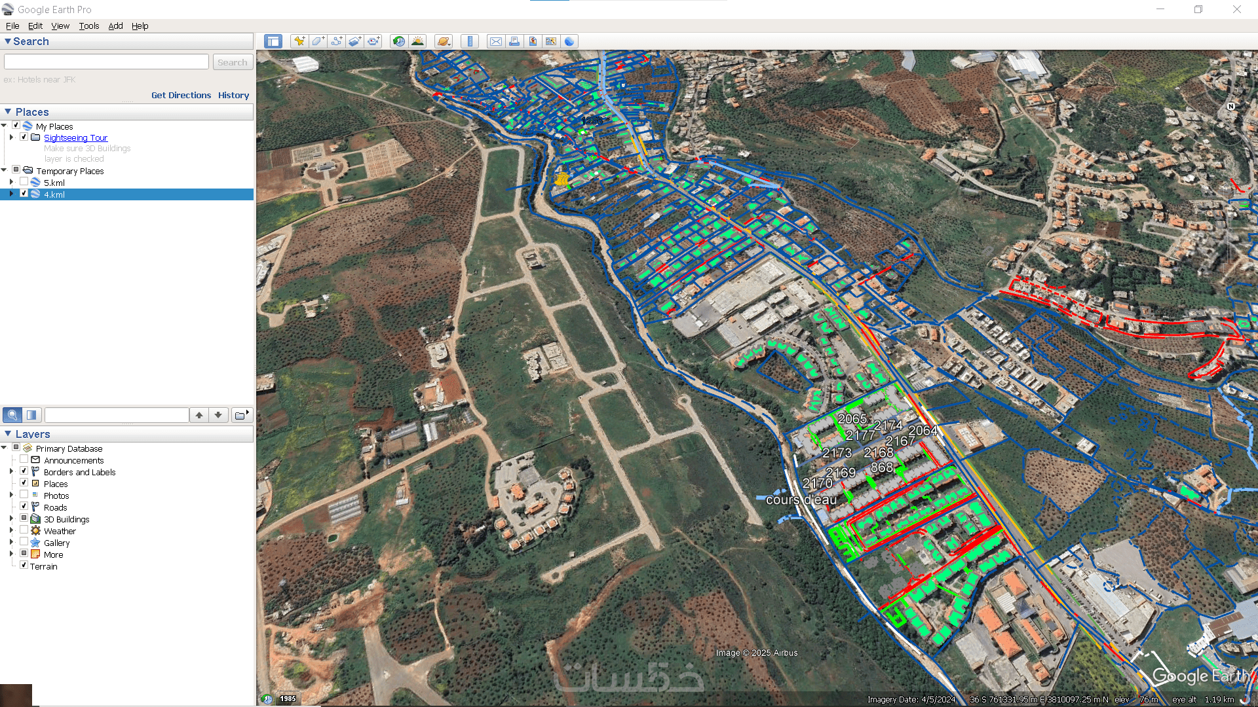Select the Add Path tool
The width and height of the screenshot is (1258, 707).
pyautogui.click(x=336, y=41)
